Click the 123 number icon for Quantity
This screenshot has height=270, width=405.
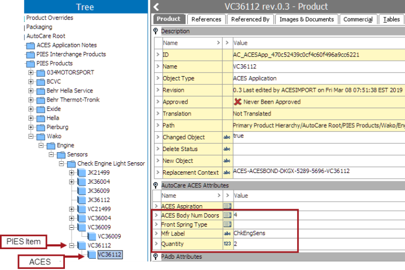click(227, 244)
